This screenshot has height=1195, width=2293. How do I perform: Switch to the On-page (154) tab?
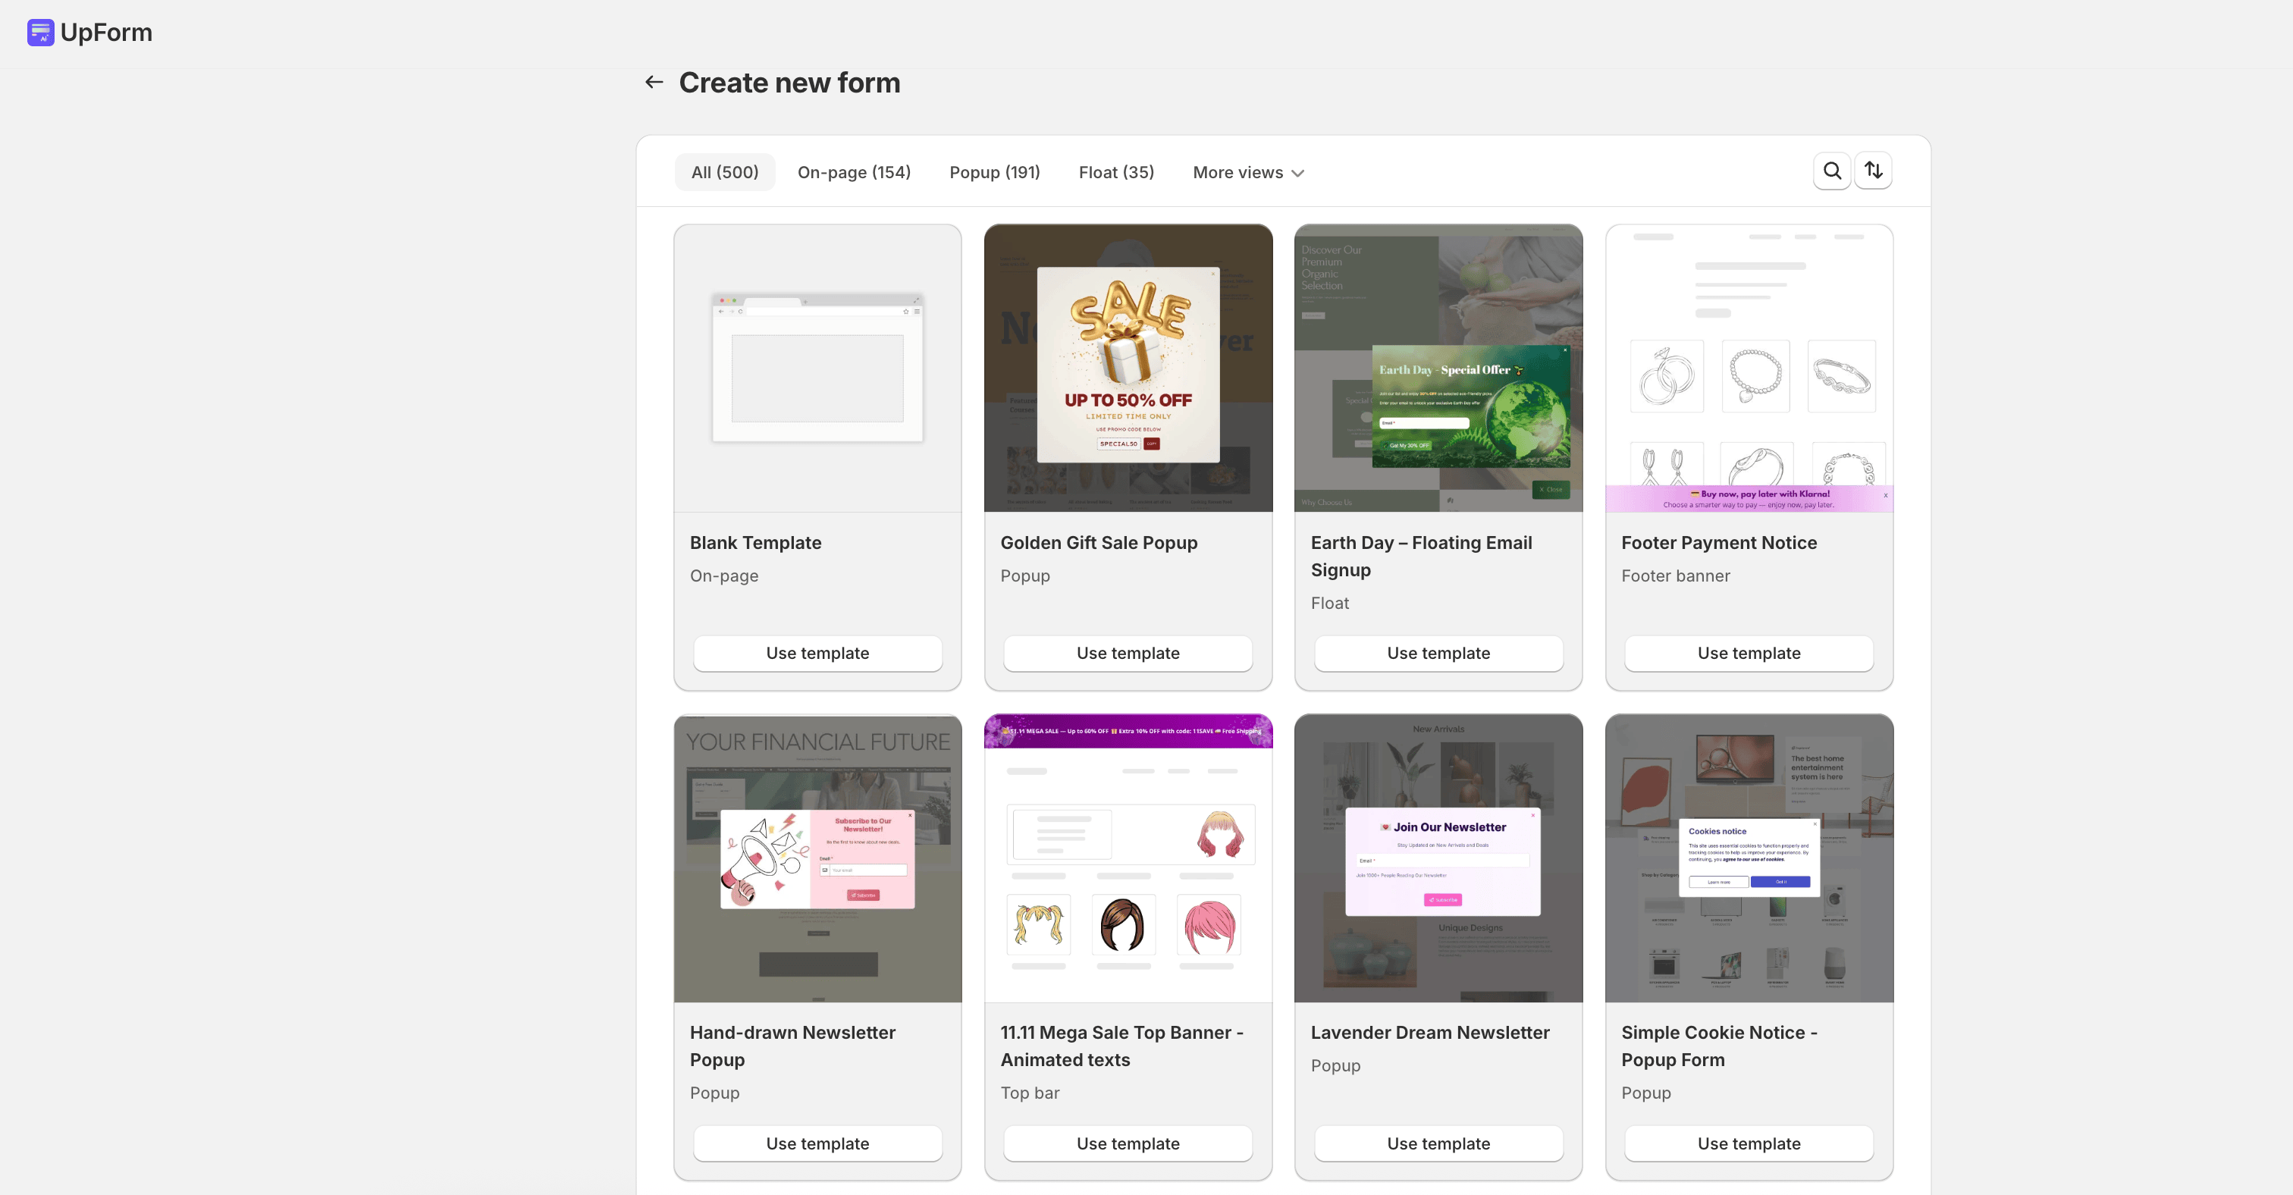(854, 173)
